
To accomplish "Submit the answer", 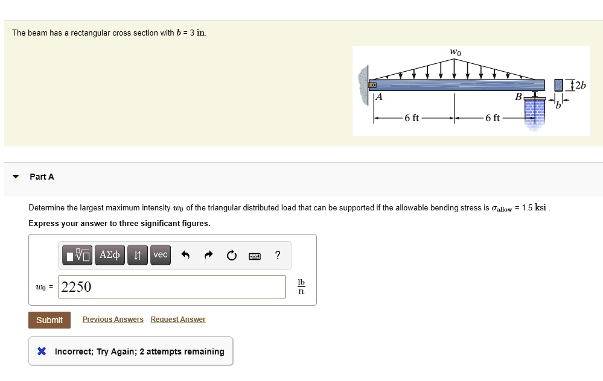I will [49, 320].
